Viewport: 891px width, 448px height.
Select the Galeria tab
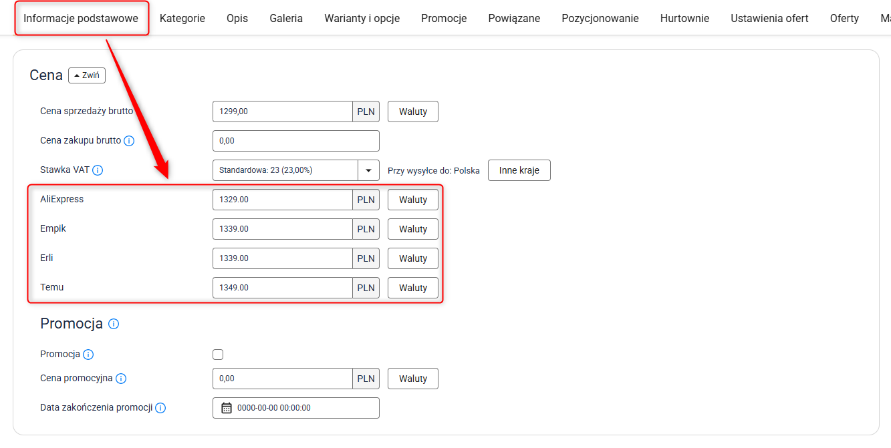pos(286,18)
